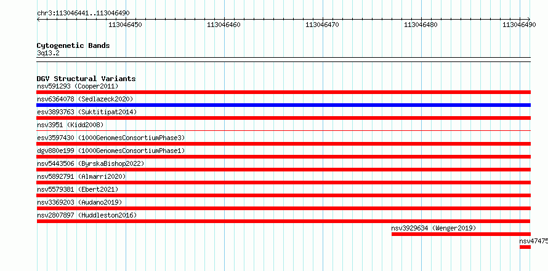Click the thin red line for nsv3951
Screen dimensions: 548x271
click(x=283, y=130)
